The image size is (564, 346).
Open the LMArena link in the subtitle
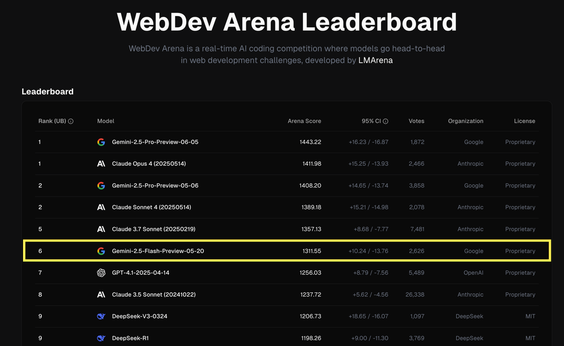(376, 60)
